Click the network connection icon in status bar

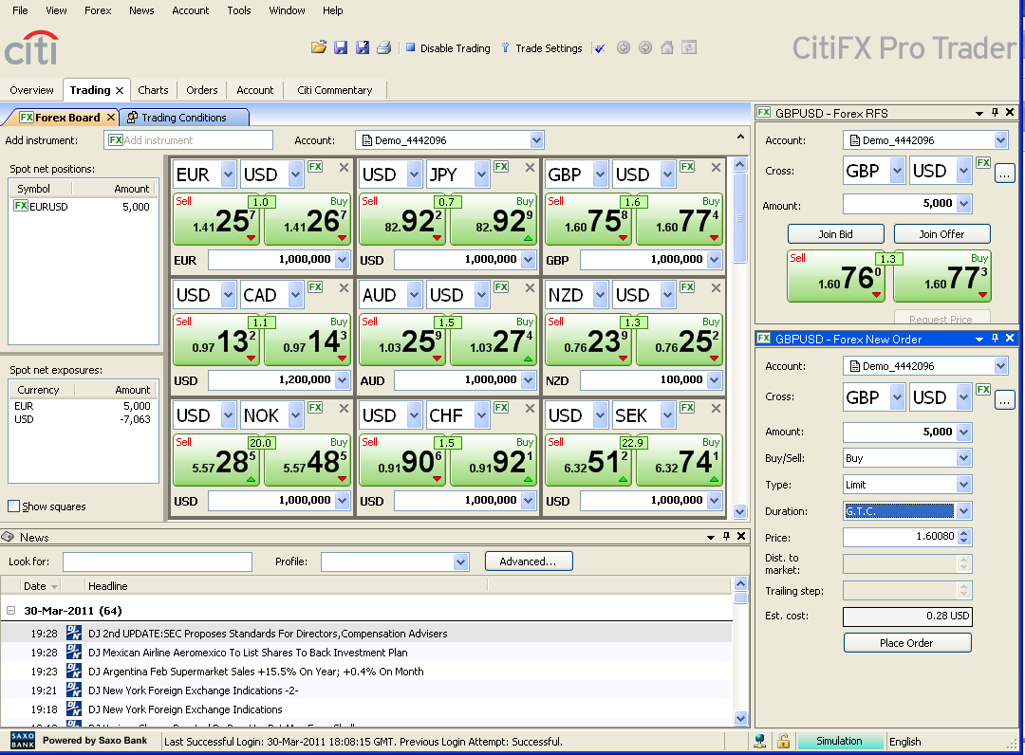(x=759, y=742)
